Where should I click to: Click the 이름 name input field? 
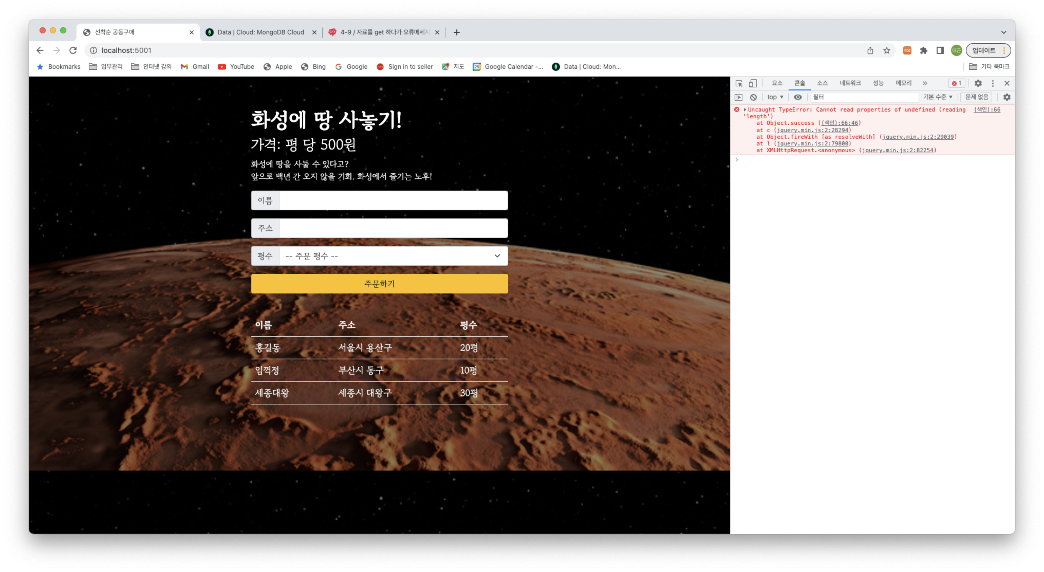(x=393, y=200)
